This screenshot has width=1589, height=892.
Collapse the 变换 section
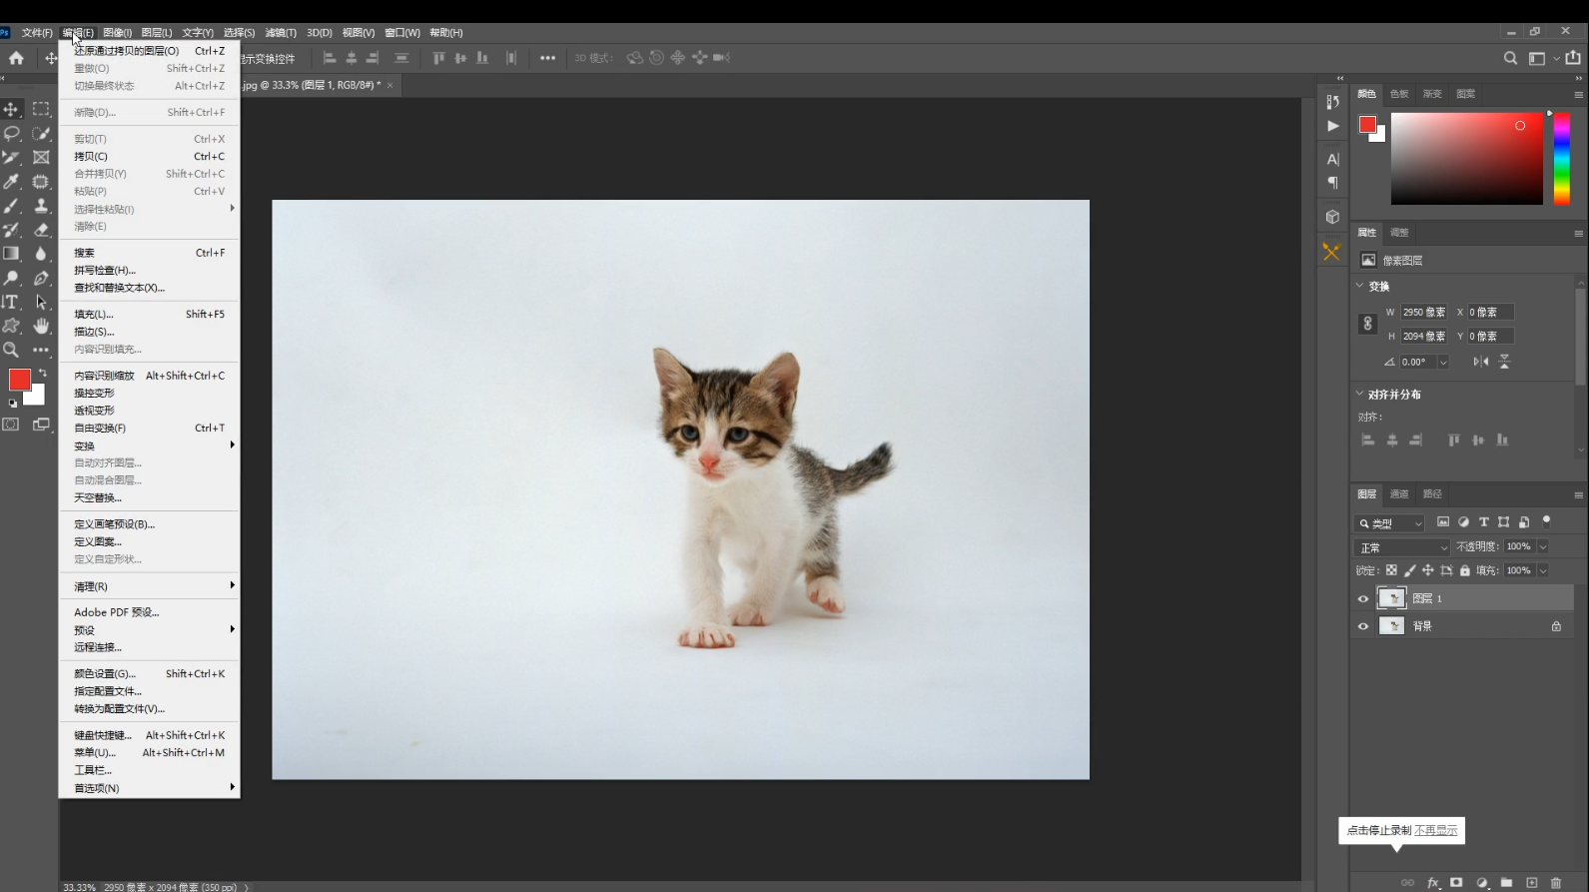1359,286
